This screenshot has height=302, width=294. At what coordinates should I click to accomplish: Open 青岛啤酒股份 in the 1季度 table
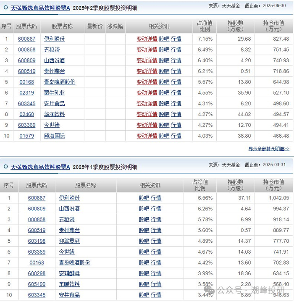pyautogui.click(x=74, y=263)
